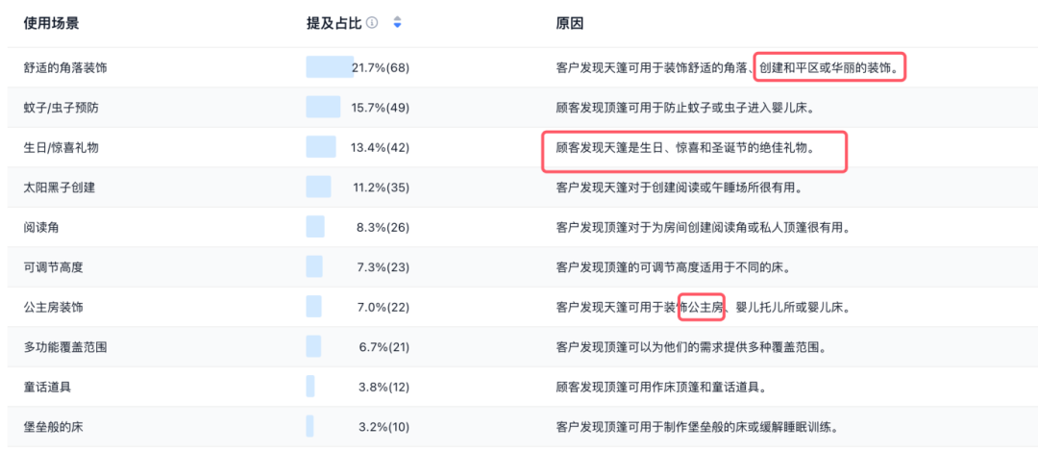Click the reason about 阅读角或私人顶篷
This screenshot has width=1038, height=451.
point(703,227)
